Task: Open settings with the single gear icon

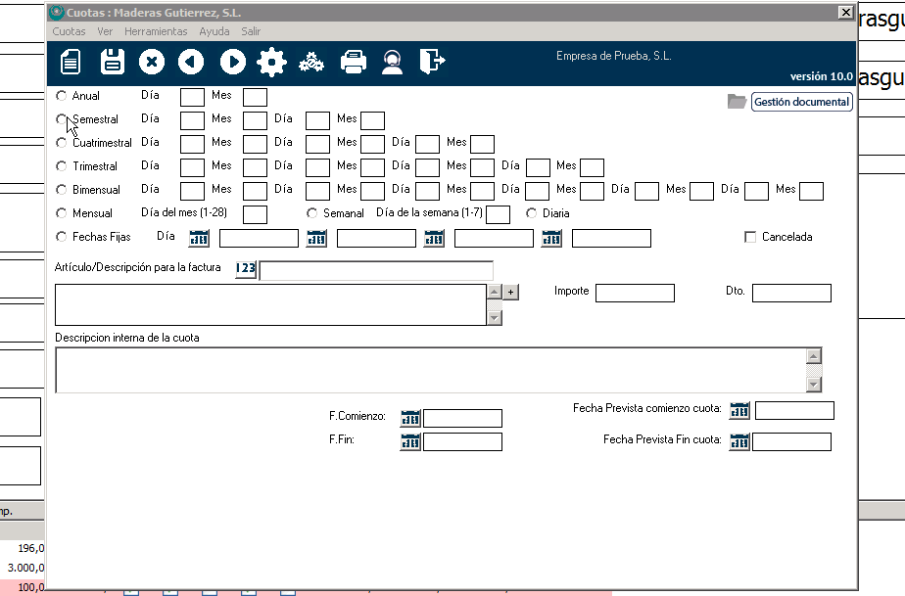Action: point(271,63)
